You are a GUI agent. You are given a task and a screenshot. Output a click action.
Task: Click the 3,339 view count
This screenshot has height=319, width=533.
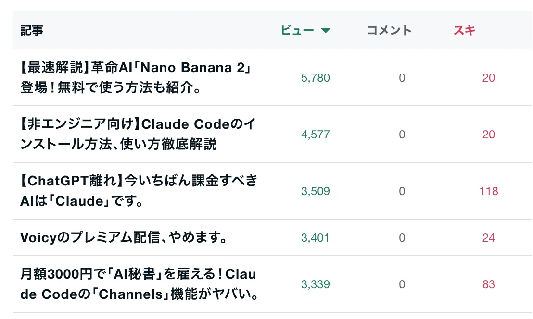tap(316, 284)
